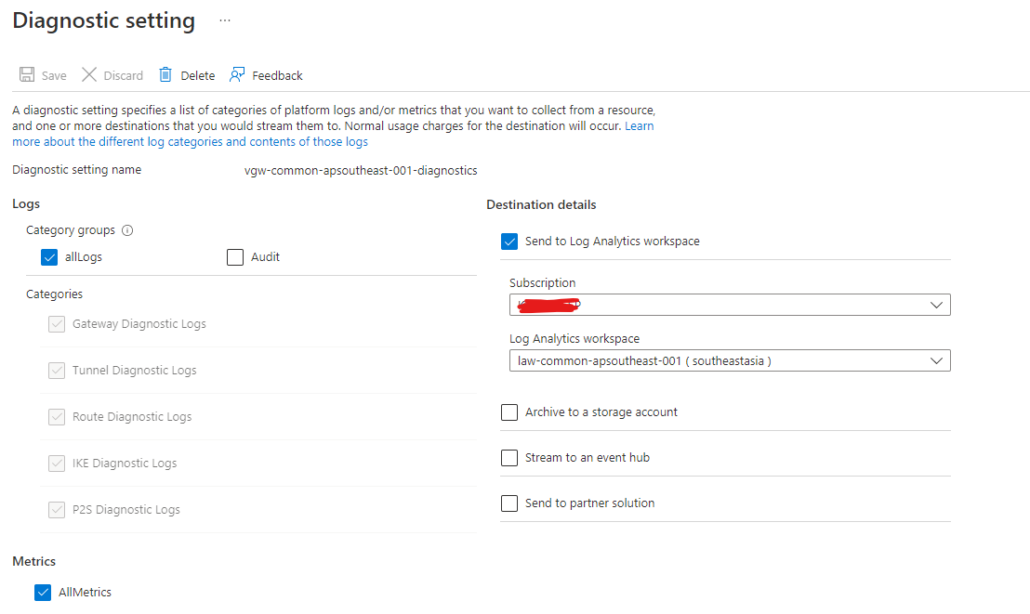Image resolution: width=1030 pixels, height=614 pixels.
Task: Disable the AllMetrics checkbox
Action: [42, 592]
